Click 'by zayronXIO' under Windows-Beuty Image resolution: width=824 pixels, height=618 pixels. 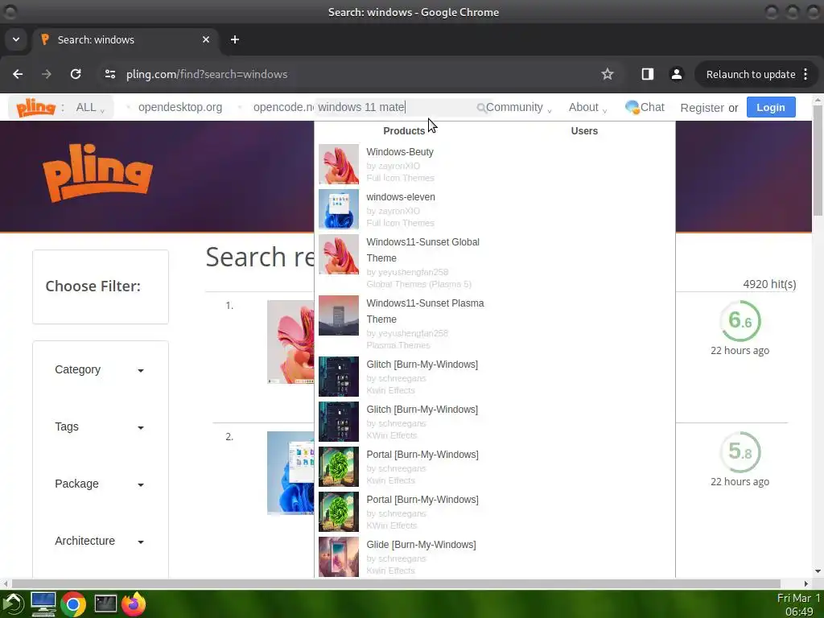tap(393, 166)
